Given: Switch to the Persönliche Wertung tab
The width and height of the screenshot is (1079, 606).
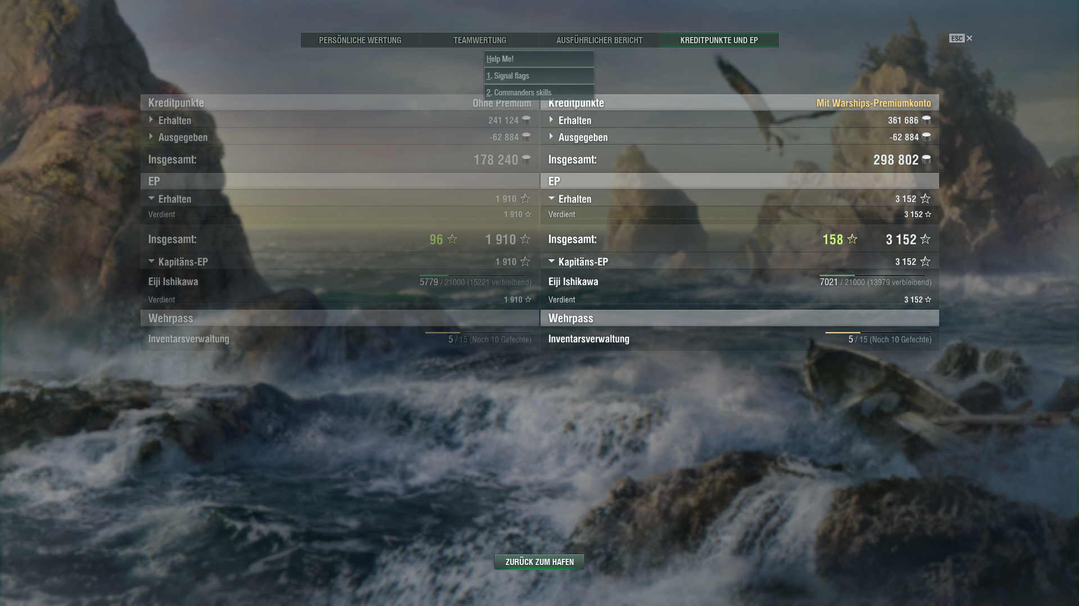Looking at the screenshot, I should [360, 40].
